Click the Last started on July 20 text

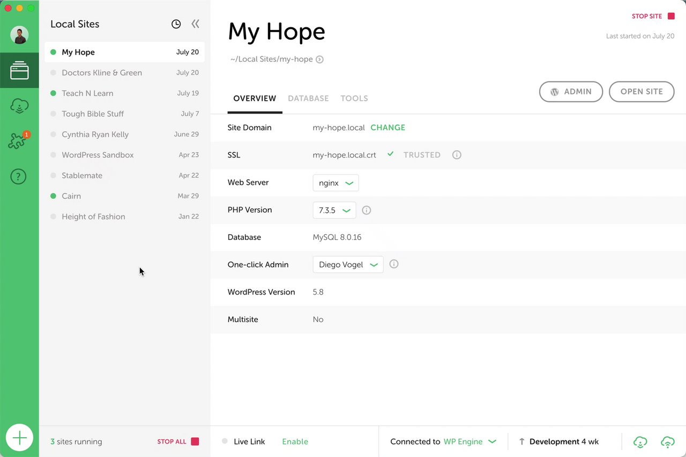[640, 36]
